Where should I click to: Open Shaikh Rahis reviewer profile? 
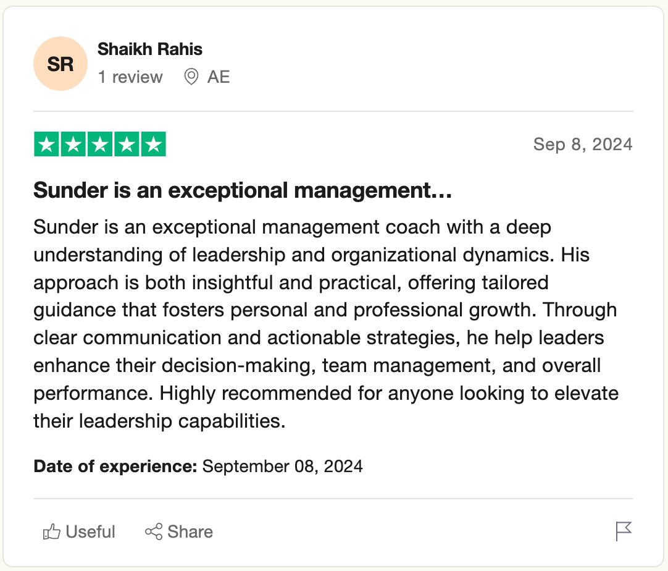tap(150, 49)
